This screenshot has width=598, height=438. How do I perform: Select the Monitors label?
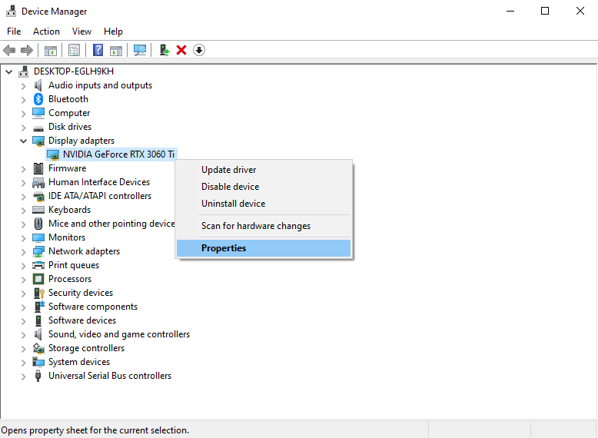coord(67,237)
